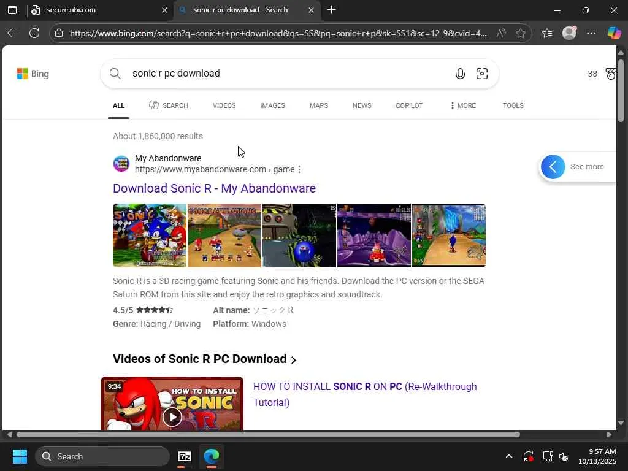Click the scroll down arrow
628x471 pixels.
tap(621, 423)
